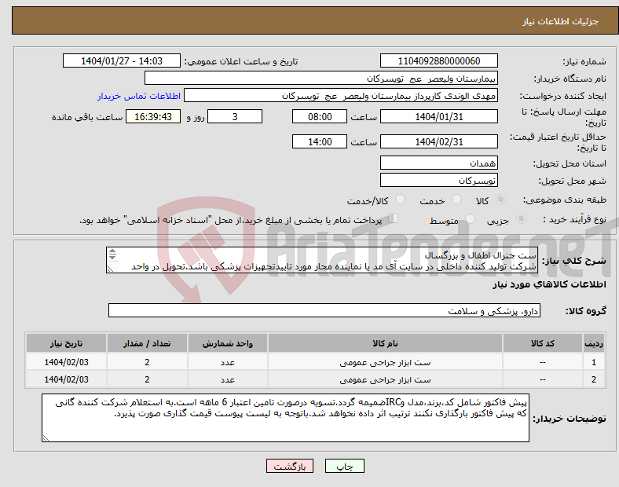
Task: Select the کالا radio button
Action: tap(500, 200)
